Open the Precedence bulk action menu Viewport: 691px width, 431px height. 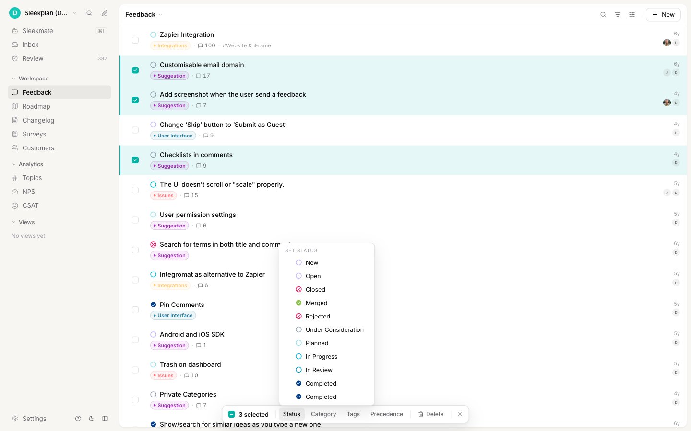(387, 414)
